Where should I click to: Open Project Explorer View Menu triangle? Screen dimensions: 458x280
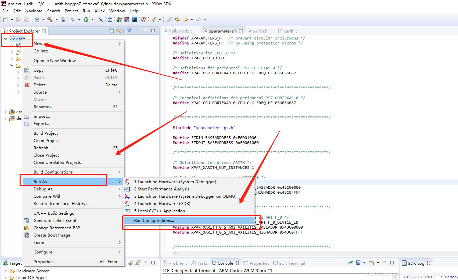point(139,30)
